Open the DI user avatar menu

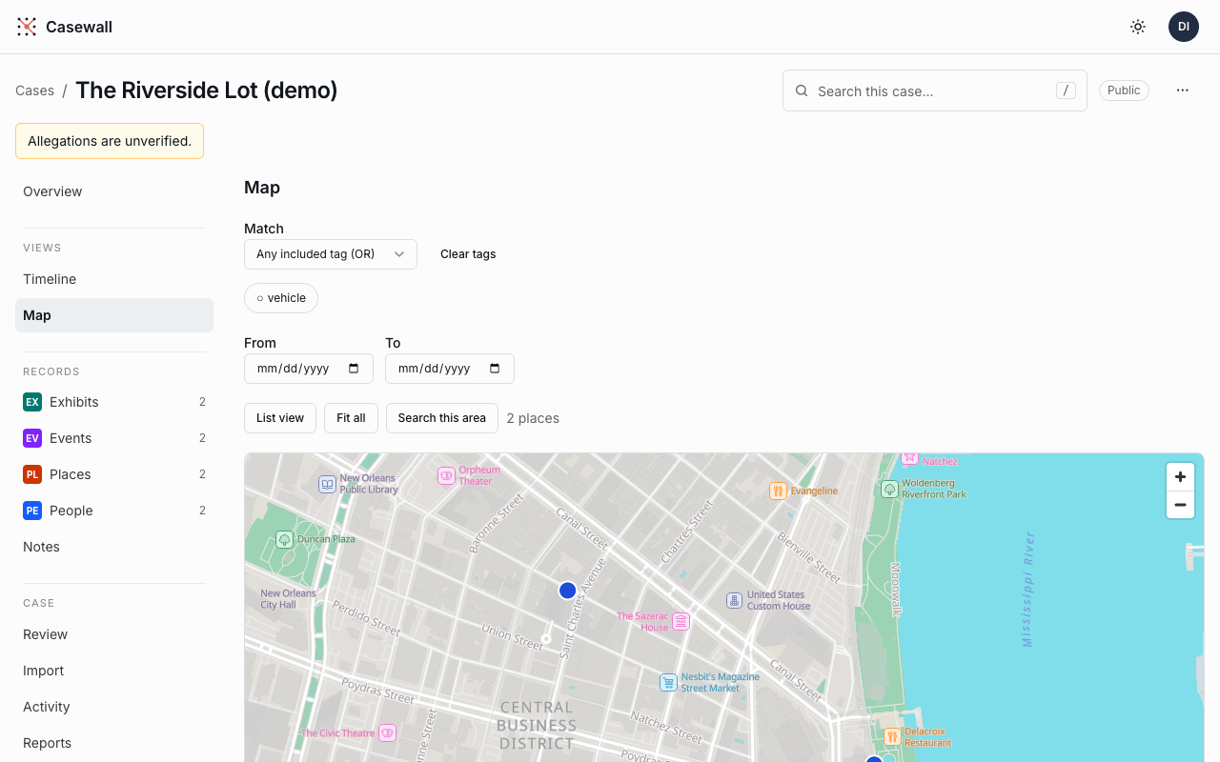click(1184, 27)
